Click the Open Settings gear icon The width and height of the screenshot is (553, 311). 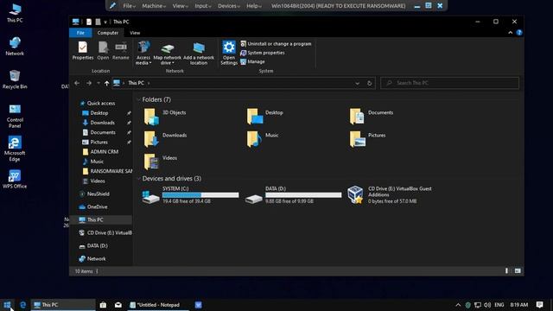(x=229, y=47)
